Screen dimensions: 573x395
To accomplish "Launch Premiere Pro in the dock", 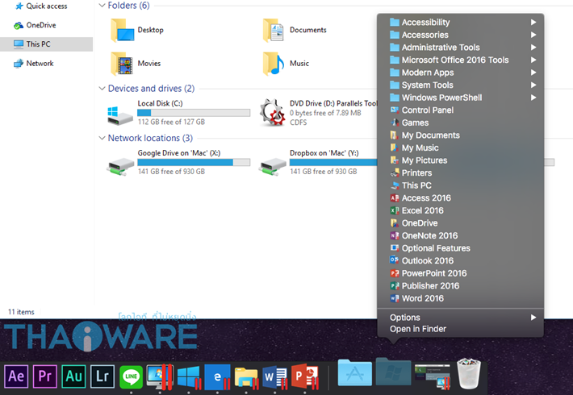I will [x=45, y=376].
